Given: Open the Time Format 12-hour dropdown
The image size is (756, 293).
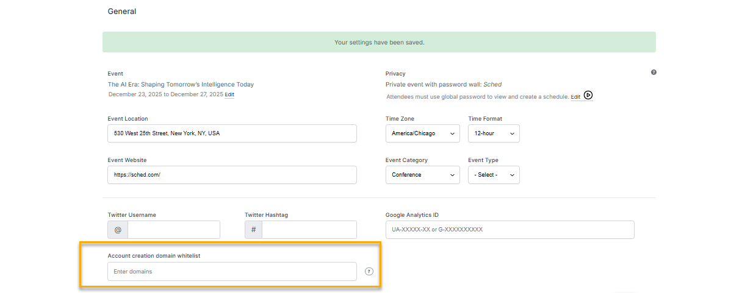Looking at the screenshot, I should point(494,133).
